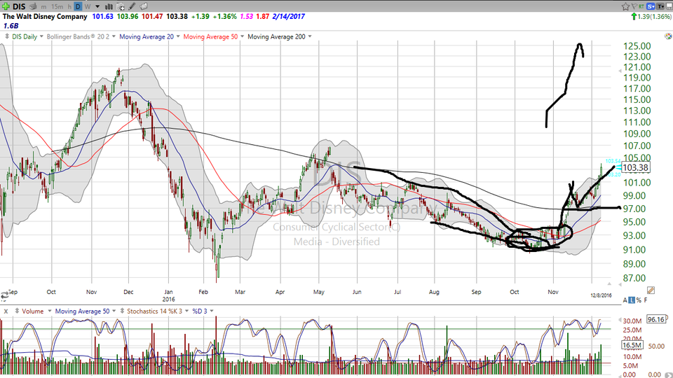Screen dimensions: 673x378
Task: Close the lower pane with X
Action: (6, 311)
